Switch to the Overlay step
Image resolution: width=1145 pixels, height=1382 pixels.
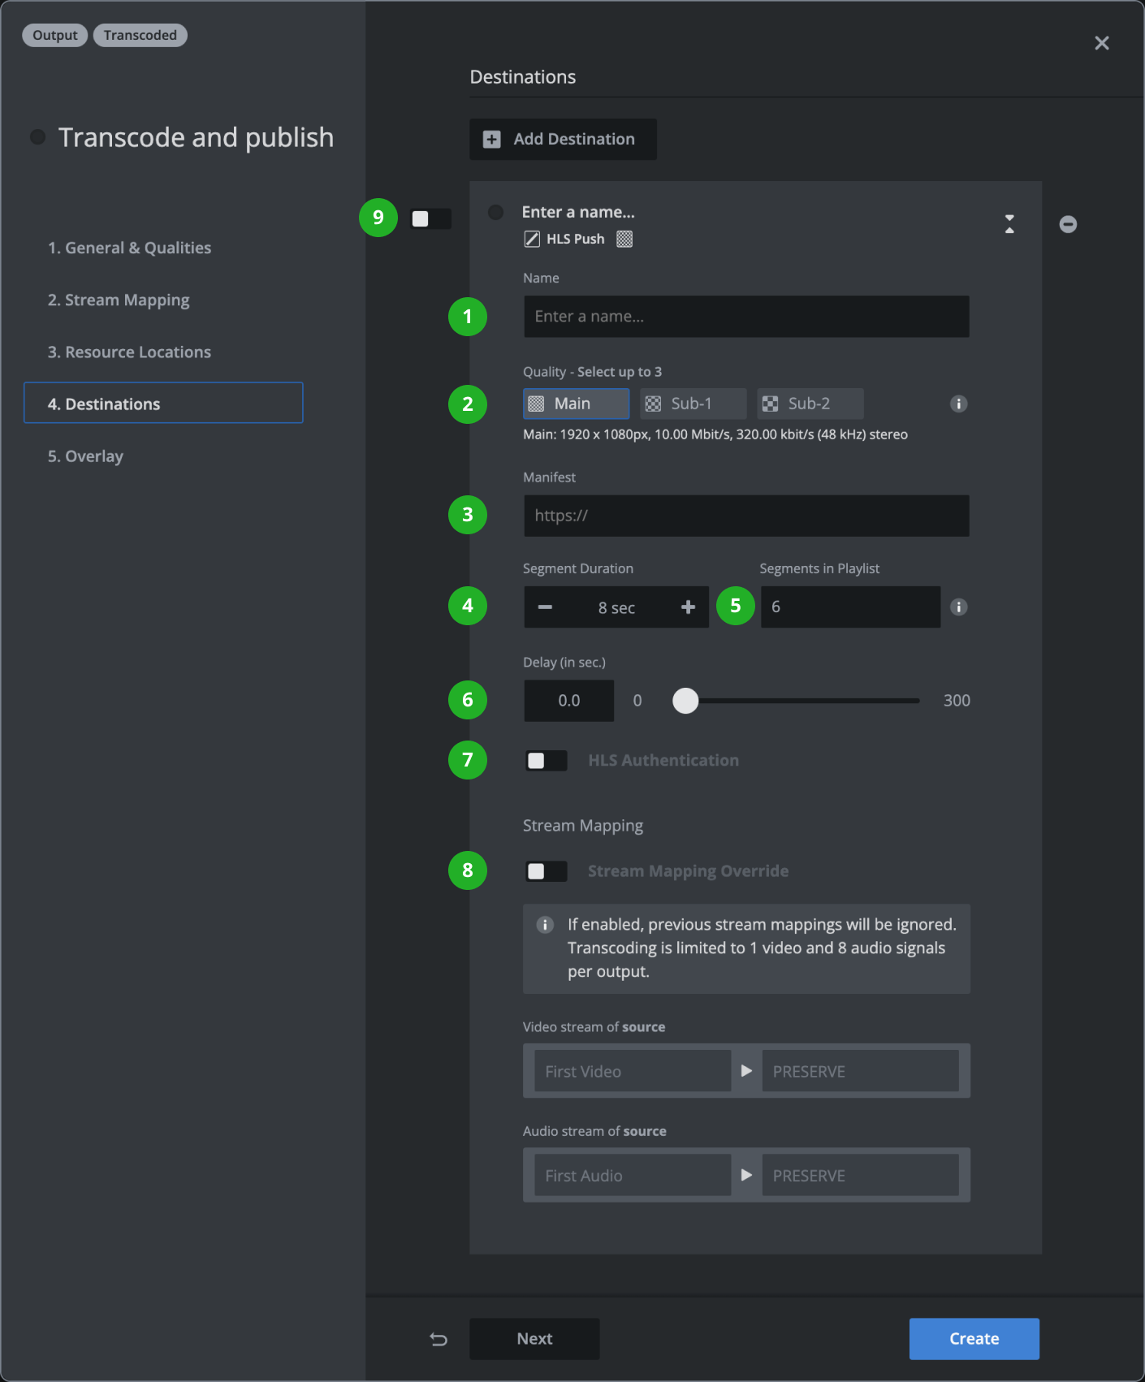click(x=85, y=456)
